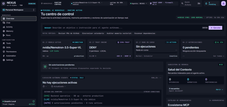Click the TRUST DENY firewall shield icon
Screen dimensions: 227x107
151,3
